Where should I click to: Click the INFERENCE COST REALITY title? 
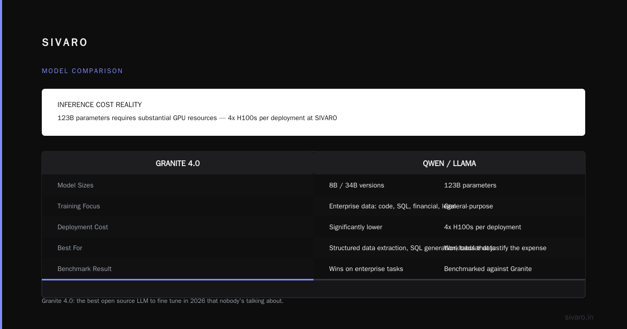tap(100, 105)
